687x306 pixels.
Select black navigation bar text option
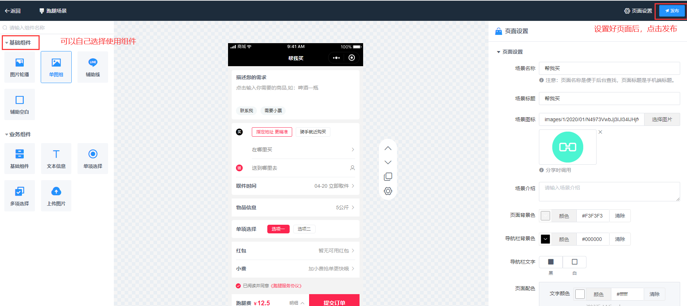(x=551, y=262)
